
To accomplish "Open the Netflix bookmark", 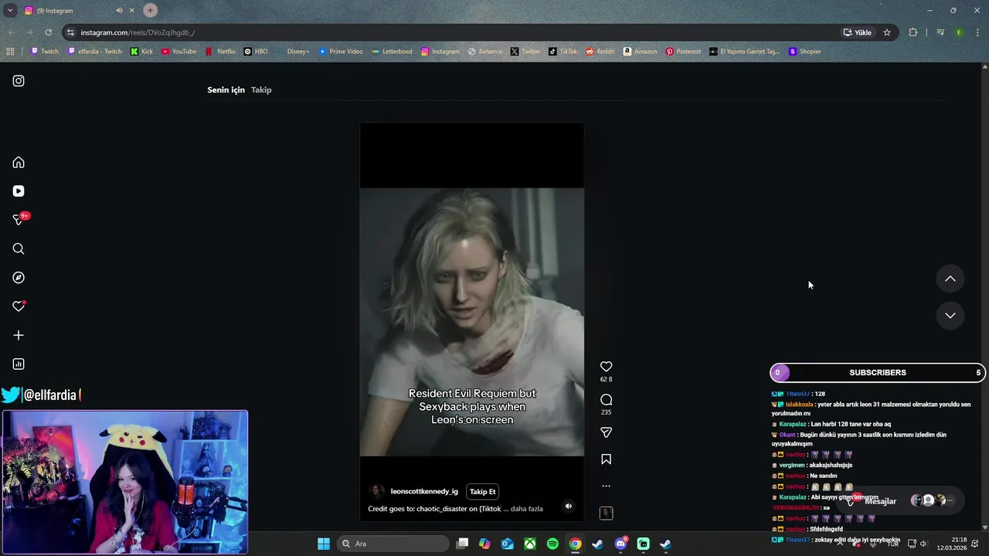I will [220, 52].
